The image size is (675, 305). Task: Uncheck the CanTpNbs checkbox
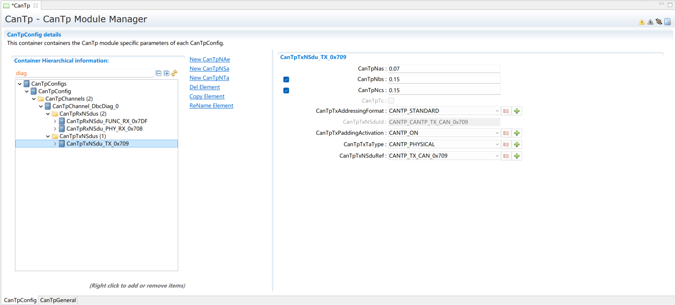286,80
